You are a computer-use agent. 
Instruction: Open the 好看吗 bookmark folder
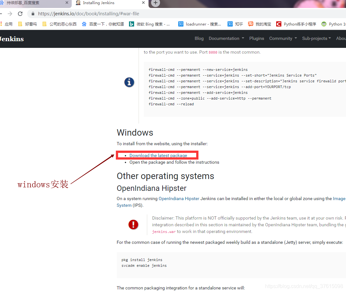point(27,24)
